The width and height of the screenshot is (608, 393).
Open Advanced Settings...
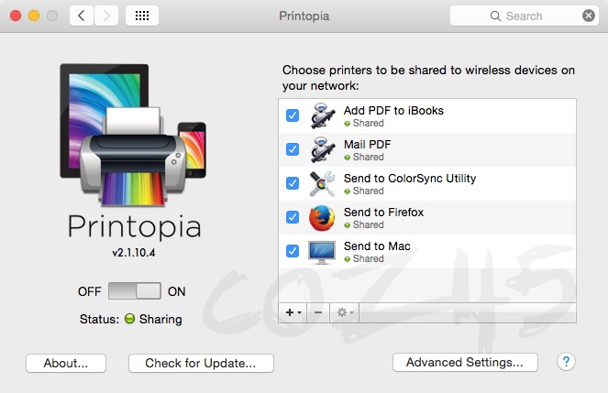pos(465,363)
